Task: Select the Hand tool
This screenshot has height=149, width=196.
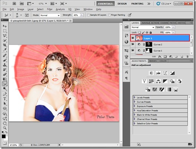Action: (5, 123)
